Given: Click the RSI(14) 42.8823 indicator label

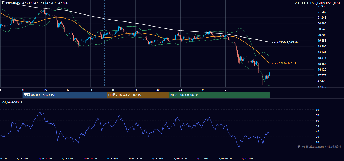Looking at the screenshot, I should [x=12, y=102].
